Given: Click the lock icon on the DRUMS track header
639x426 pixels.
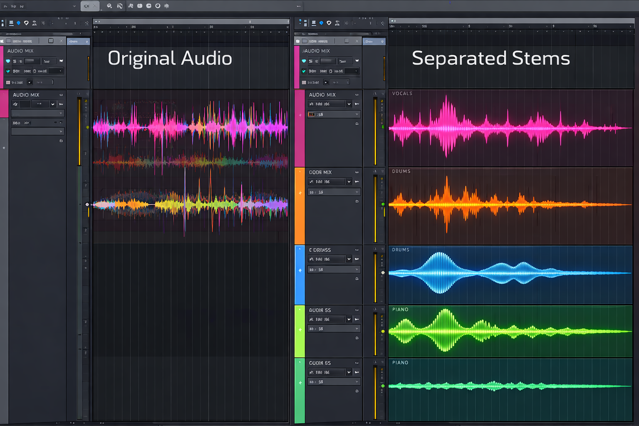Looking at the screenshot, I should point(357,279).
